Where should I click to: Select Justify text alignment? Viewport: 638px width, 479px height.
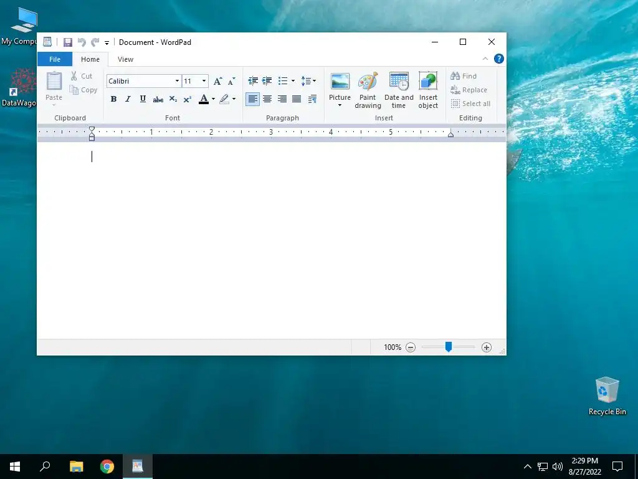point(297,99)
